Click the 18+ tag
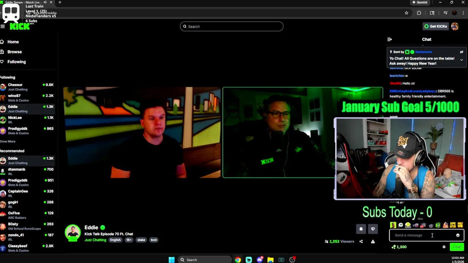 pos(129,240)
